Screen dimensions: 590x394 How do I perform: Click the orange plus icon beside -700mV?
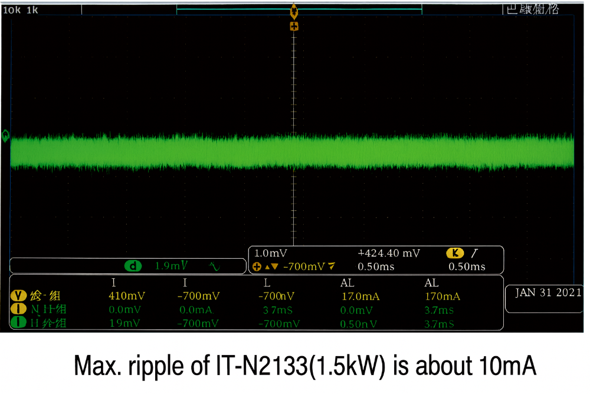[x=257, y=266]
